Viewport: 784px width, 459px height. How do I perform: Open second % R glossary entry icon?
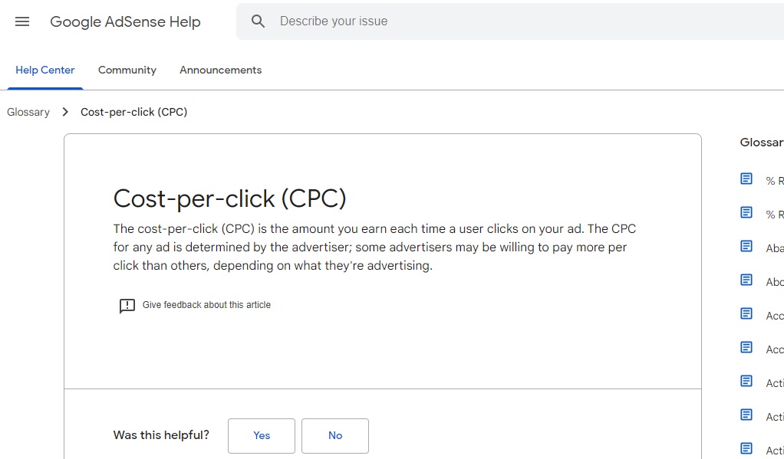point(746,213)
